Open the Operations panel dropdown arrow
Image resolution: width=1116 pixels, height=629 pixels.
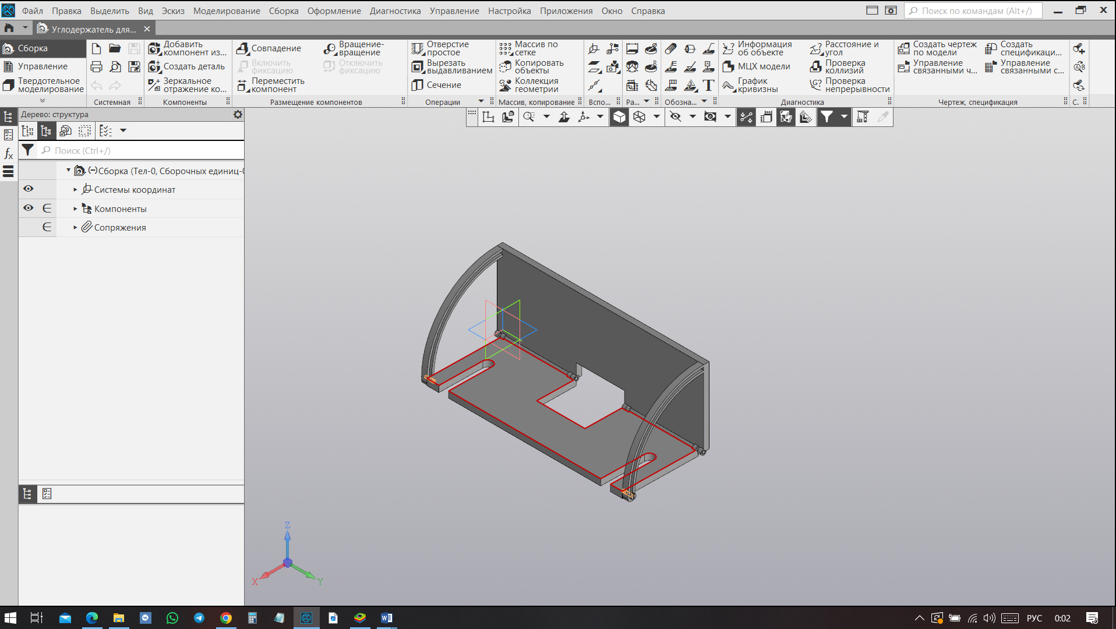click(x=481, y=101)
